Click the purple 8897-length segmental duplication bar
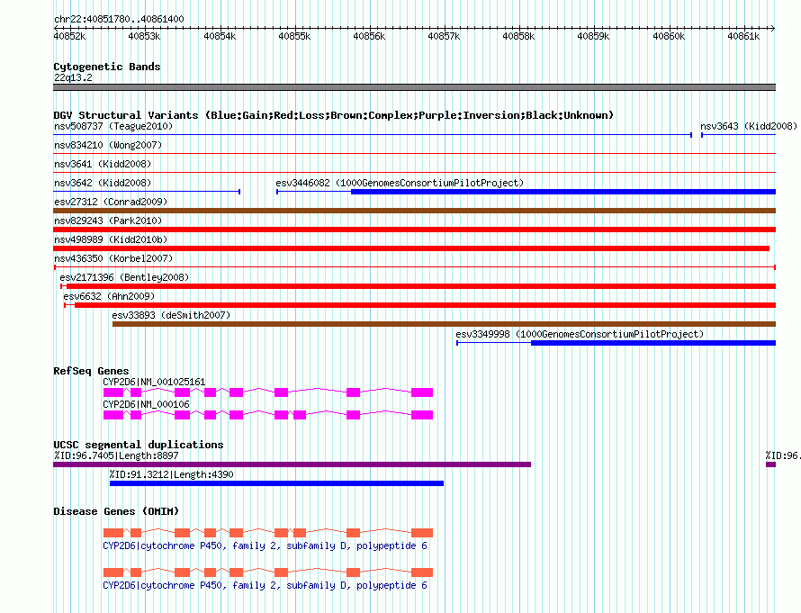The height and width of the screenshot is (613, 801). [x=292, y=464]
